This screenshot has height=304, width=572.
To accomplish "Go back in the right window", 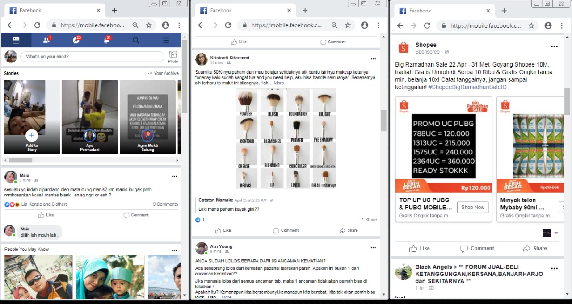I will [x=400, y=25].
